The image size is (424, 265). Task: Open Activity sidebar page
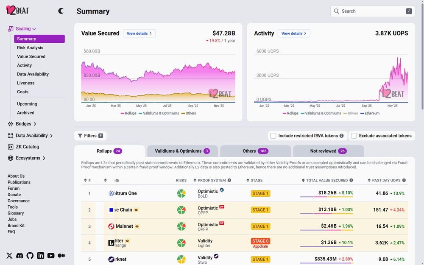click(x=24, y=65)
